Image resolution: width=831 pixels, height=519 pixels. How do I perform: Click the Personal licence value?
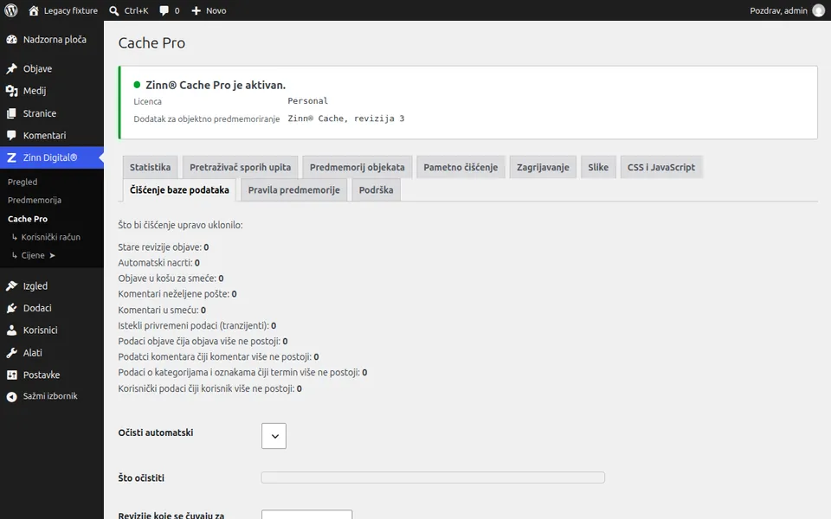point(308,100)
